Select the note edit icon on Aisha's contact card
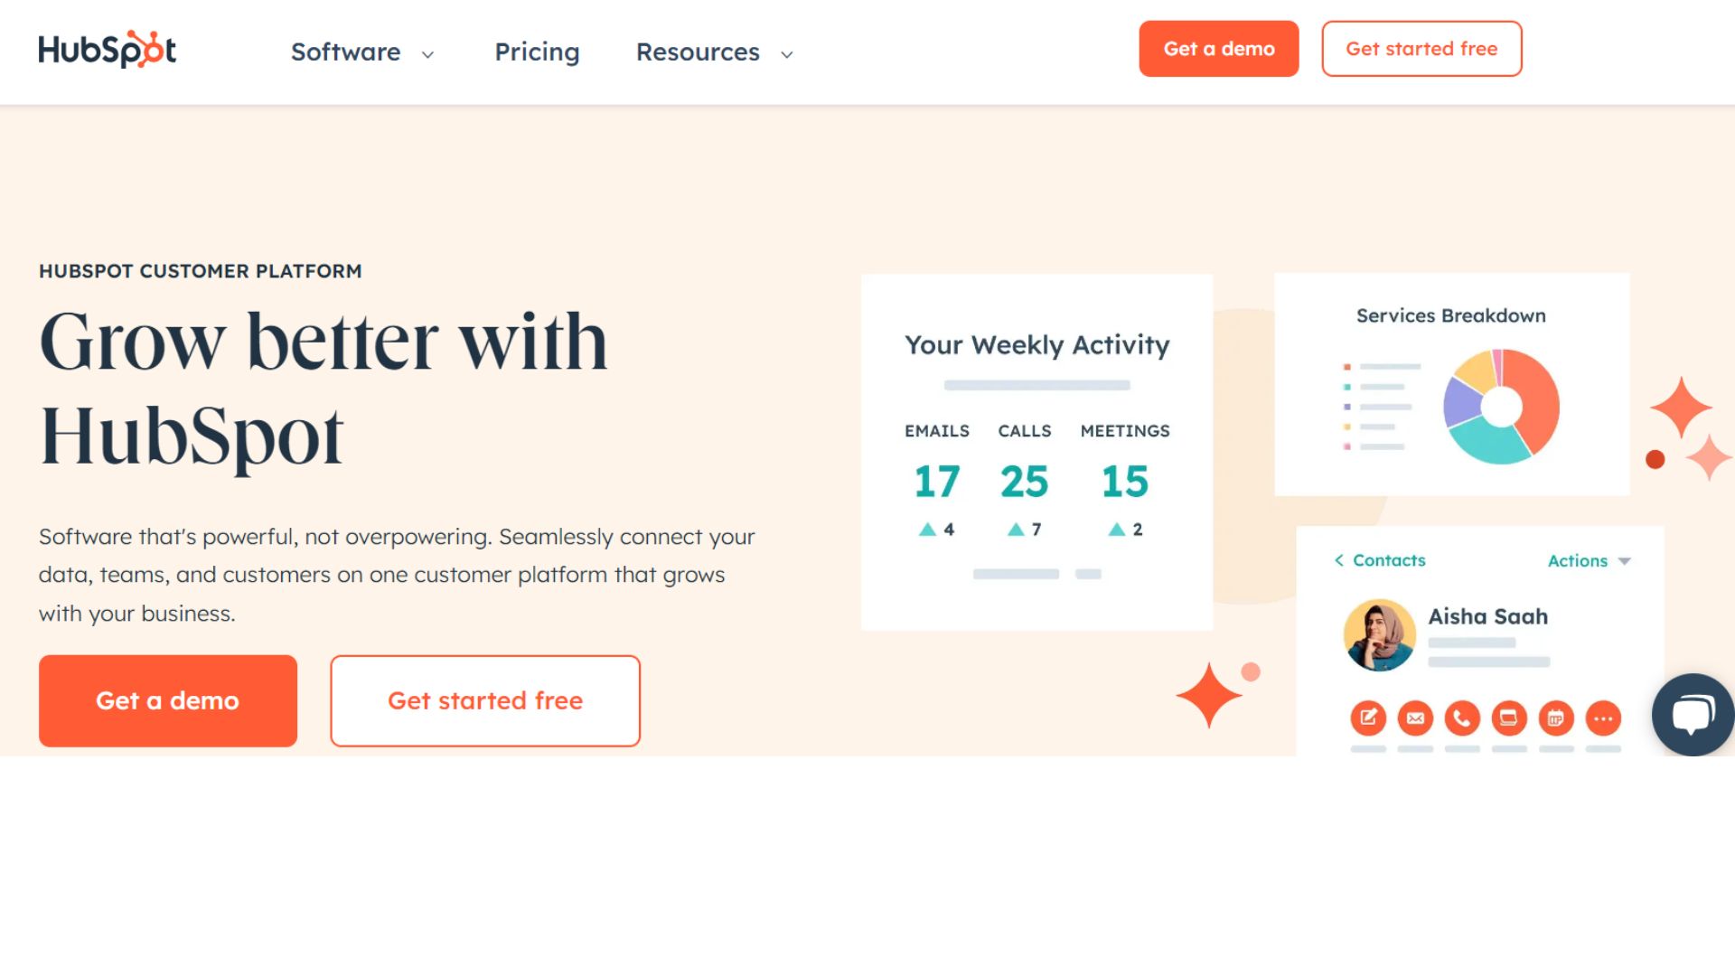The height and width of the screenshot is (976, 1735). (x=1368, y=718)
